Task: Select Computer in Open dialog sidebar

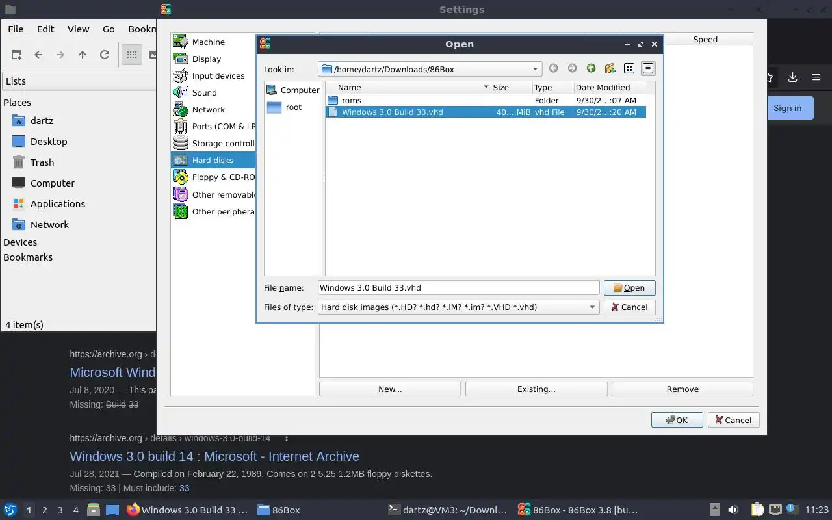Action: pos(292,90)
